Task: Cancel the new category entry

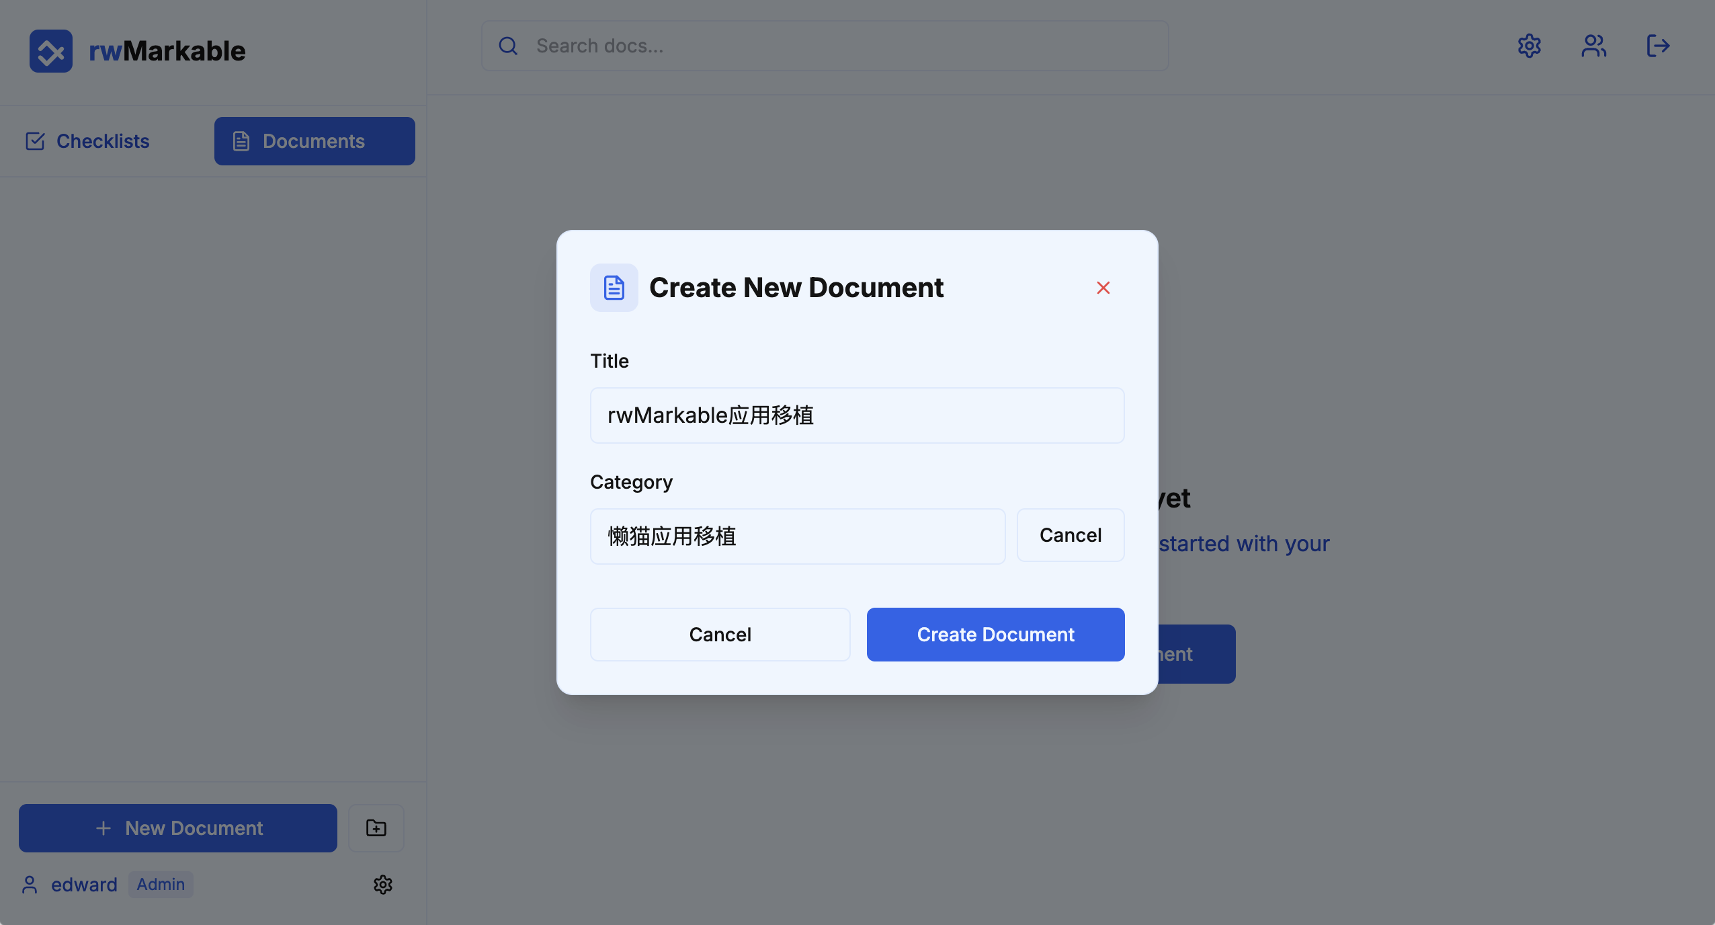Action: (x=1070, y=535)
